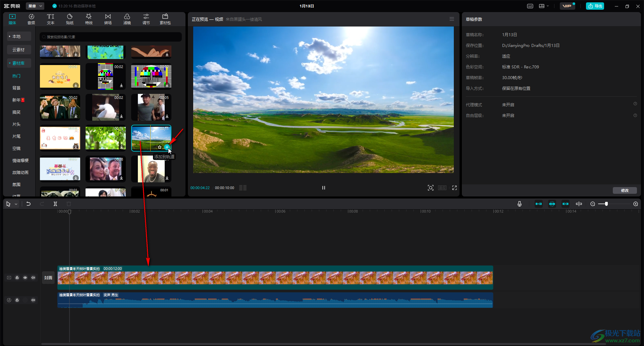The image size is (644, 346).
Task: Select the snow leaves video clip on timeline
Action: pos(275,278)
